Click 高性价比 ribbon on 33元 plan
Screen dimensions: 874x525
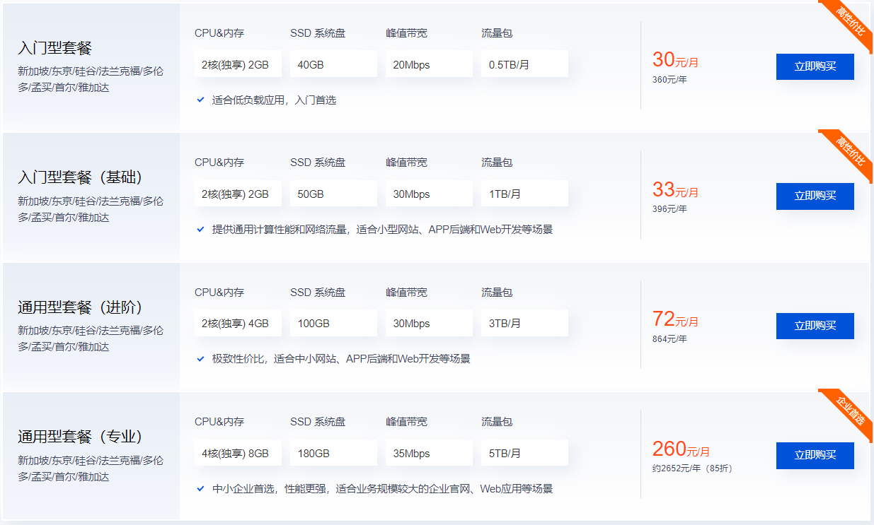point(850,151)
